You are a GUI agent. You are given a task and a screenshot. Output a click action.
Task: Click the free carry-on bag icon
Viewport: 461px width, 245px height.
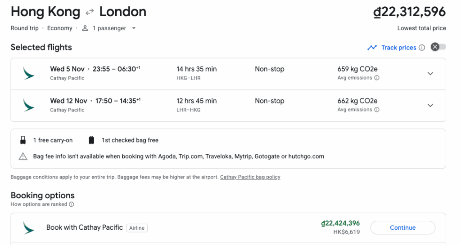click(23, 140)
